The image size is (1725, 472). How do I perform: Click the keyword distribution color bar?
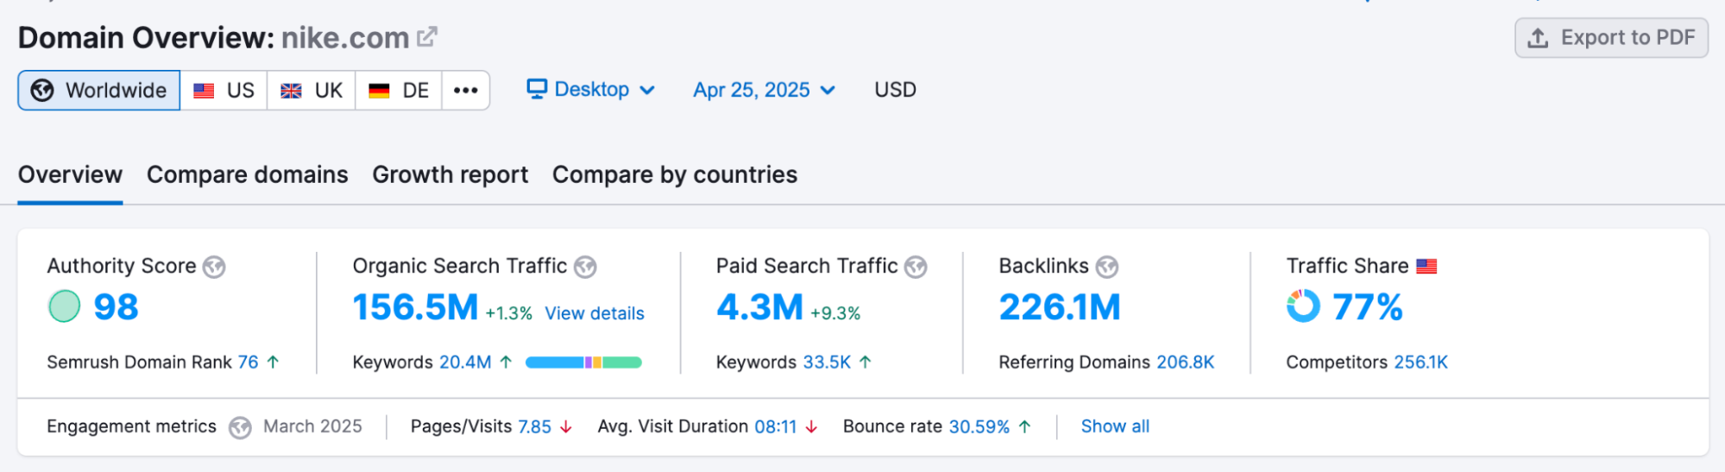583,362
